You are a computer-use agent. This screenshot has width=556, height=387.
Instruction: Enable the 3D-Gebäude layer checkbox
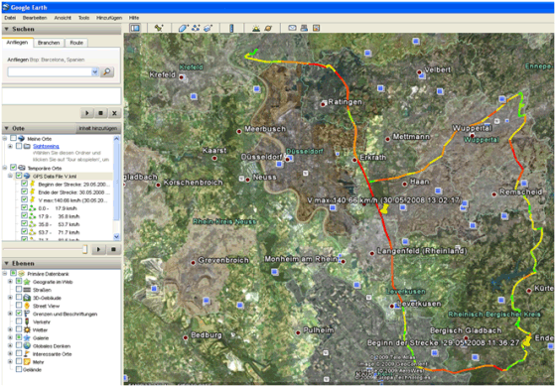point(19,298)
